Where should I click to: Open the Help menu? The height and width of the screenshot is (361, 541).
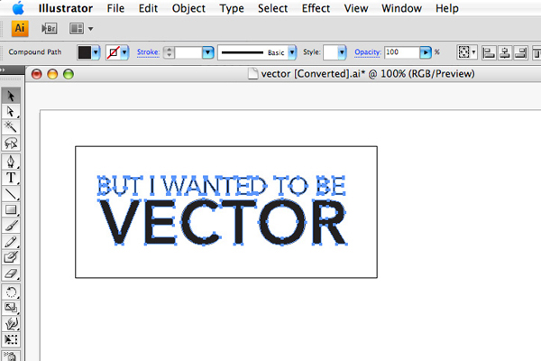coord(447,8)
